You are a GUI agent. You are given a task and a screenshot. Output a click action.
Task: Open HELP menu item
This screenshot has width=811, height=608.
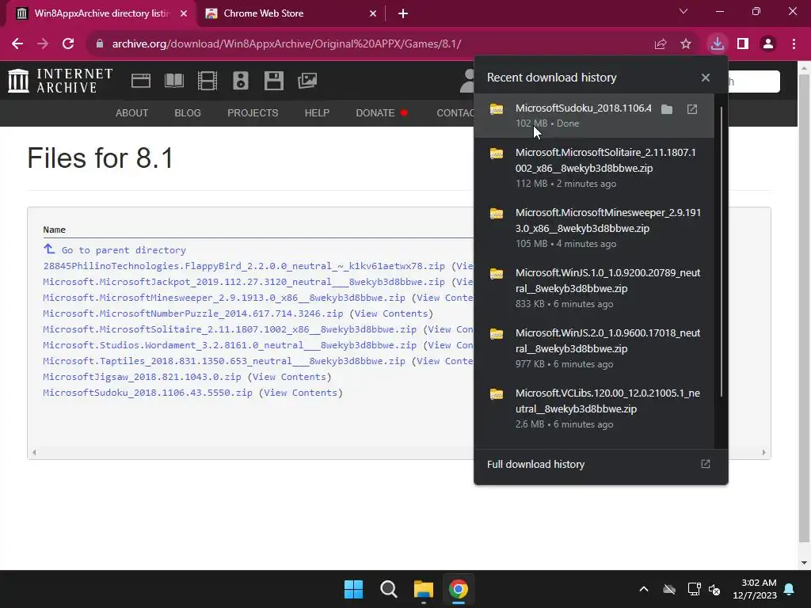click(317, 112)
